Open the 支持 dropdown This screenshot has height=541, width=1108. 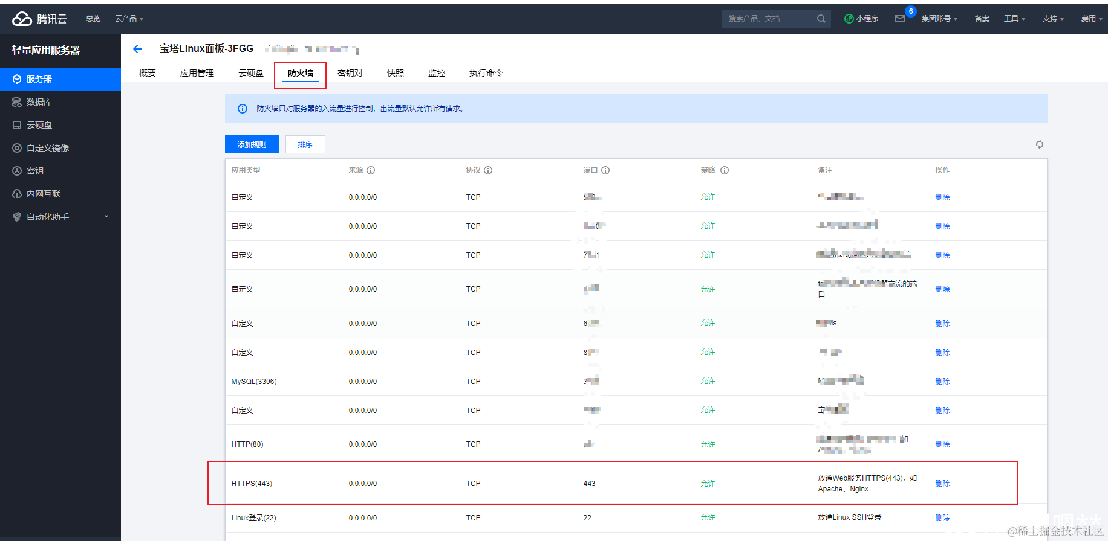[1053, 19]
